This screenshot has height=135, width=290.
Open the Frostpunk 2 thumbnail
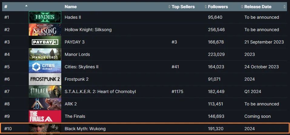coord(45,79)
